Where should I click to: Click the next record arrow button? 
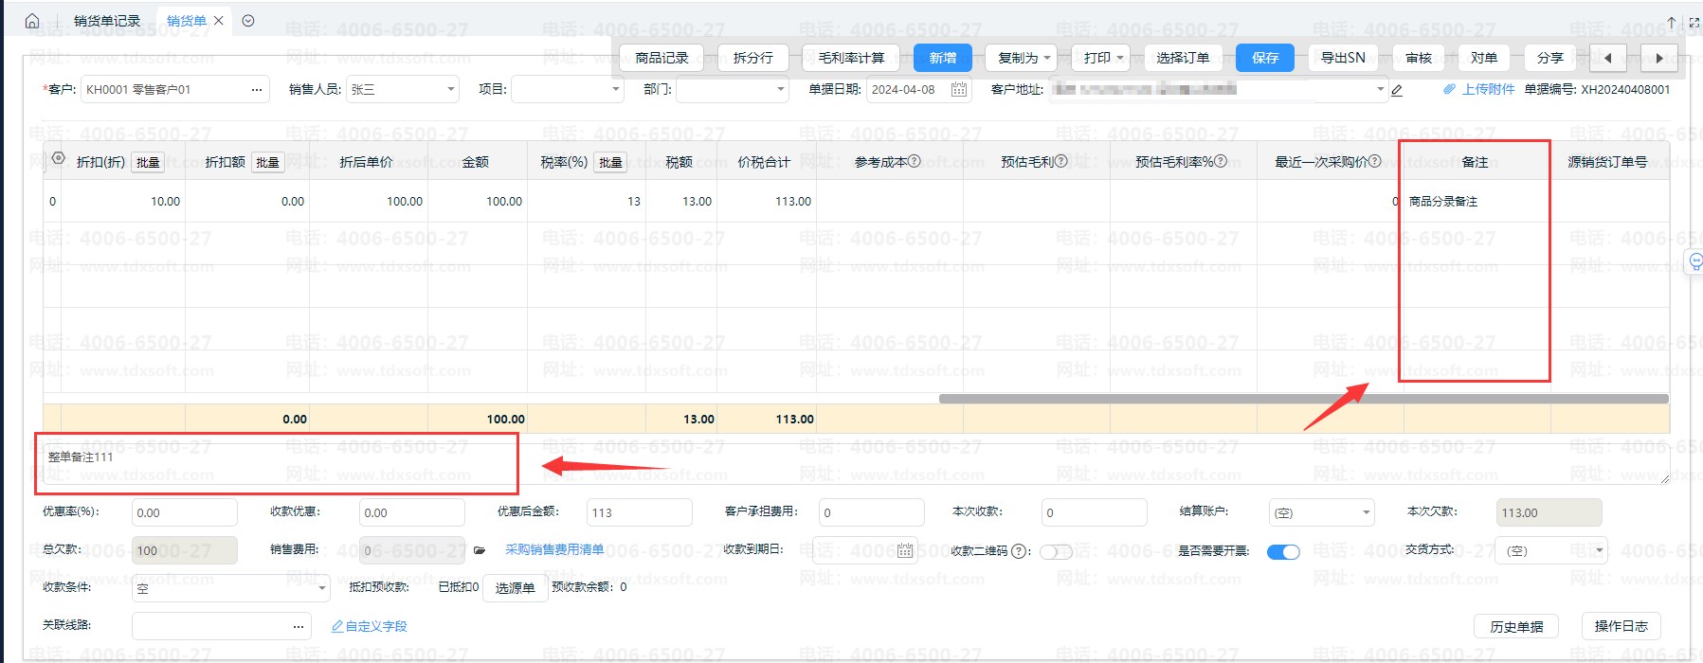coord(1658,58)
